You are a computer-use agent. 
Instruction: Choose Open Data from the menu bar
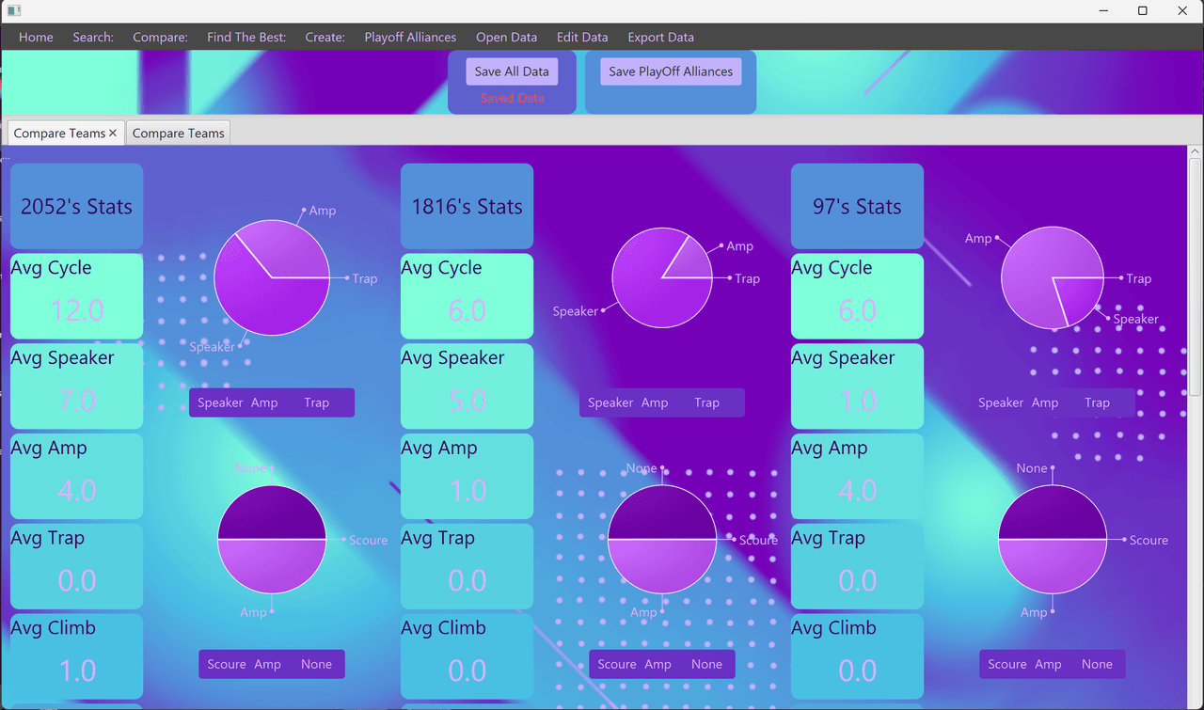click(506, 38)
